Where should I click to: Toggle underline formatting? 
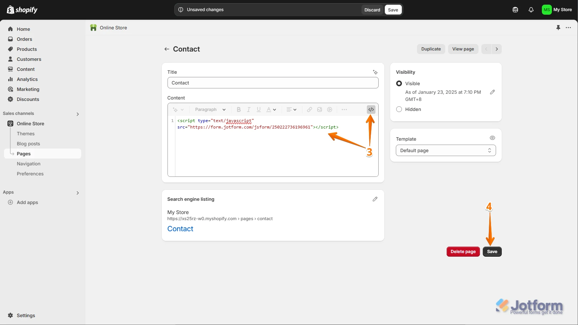click(x=258, y=110)
